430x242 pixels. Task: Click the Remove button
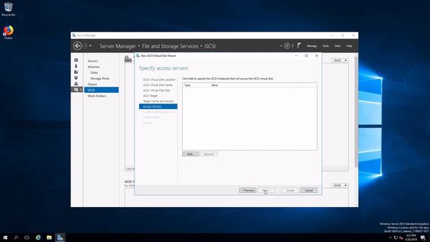point(209,154)
